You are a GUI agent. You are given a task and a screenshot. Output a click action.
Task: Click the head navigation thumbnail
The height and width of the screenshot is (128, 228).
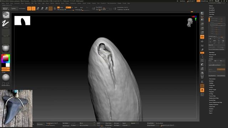pos(190,22)
